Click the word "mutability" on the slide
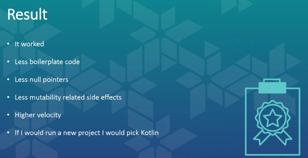 pyautogui.click(x=43, y=97)
